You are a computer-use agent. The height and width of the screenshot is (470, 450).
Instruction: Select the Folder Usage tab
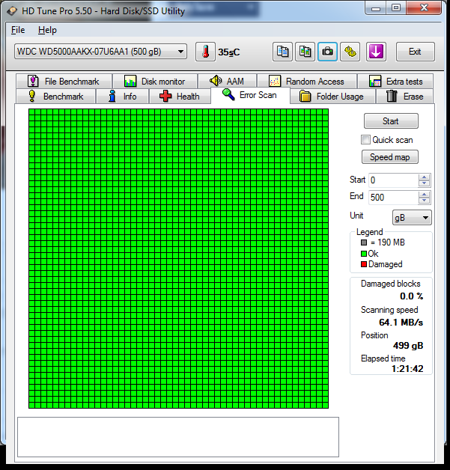tap(332, 97)
